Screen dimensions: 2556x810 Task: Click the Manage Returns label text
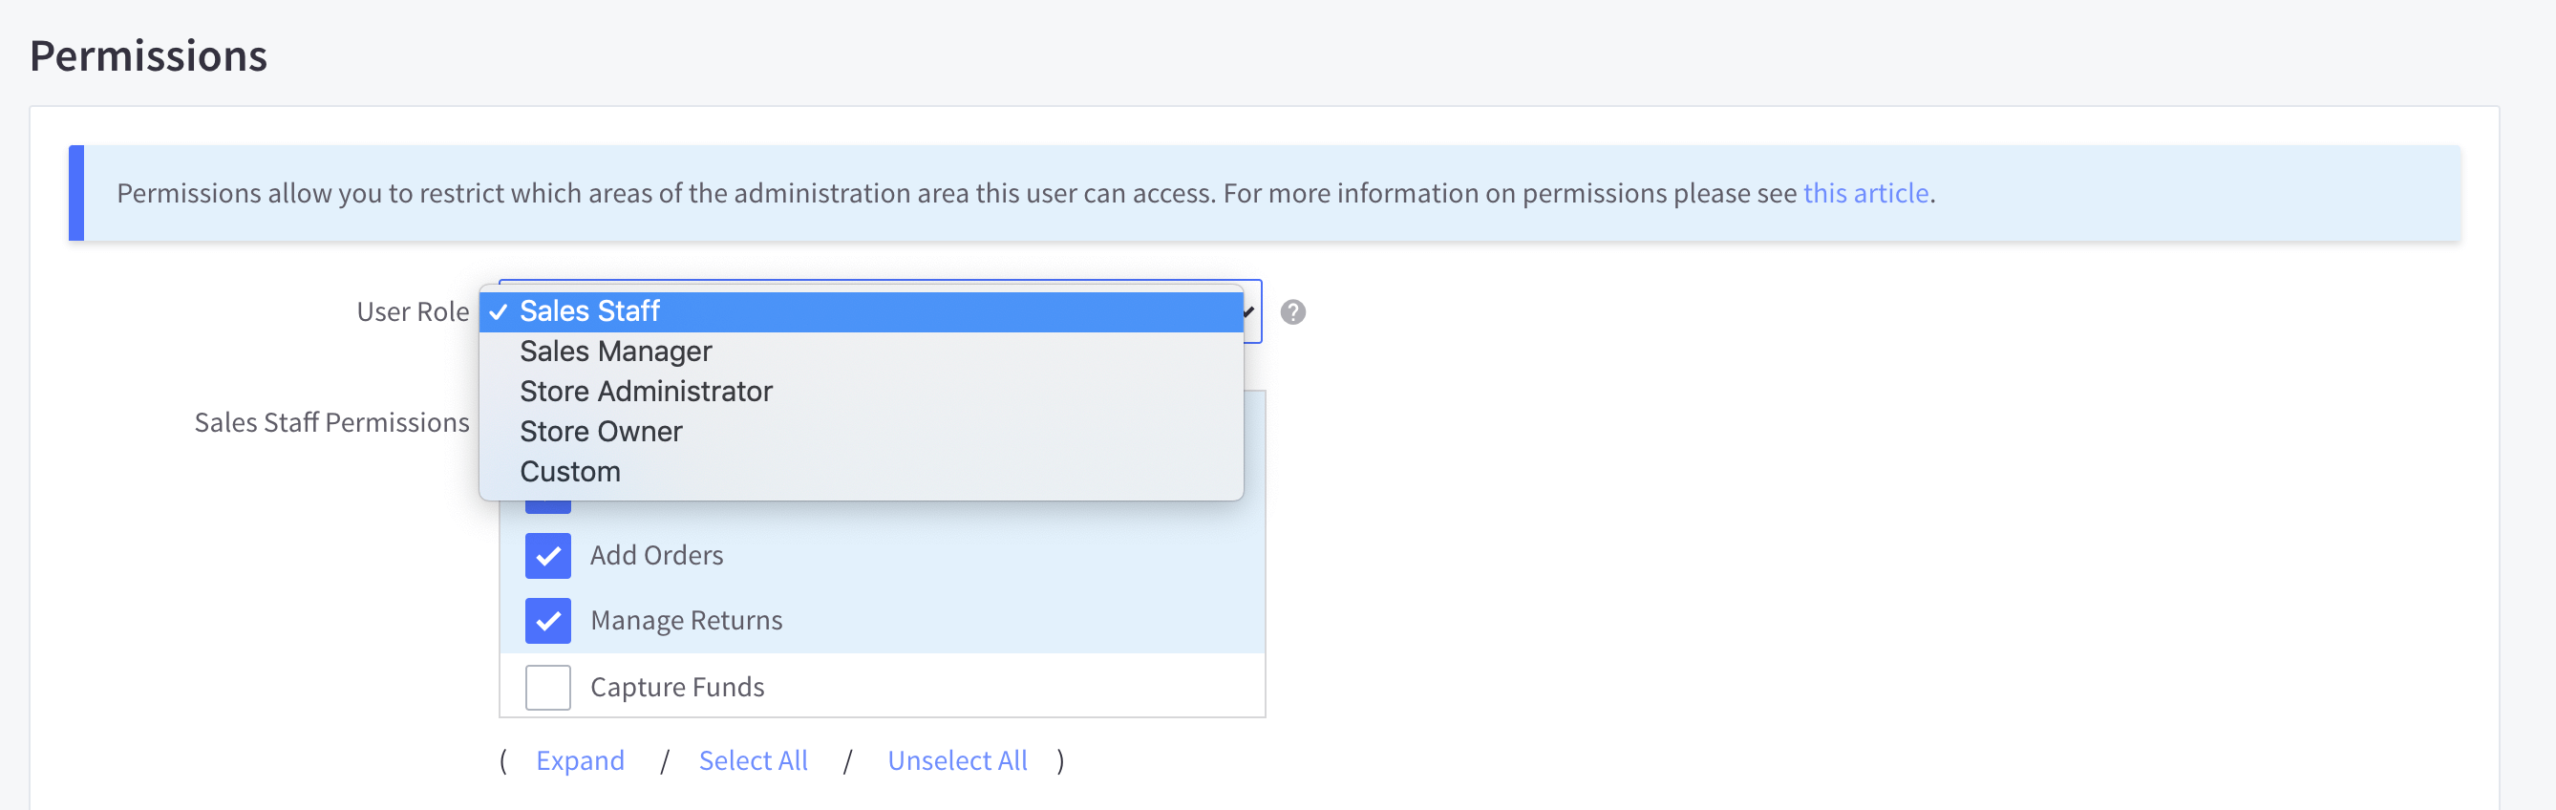[x=686, y=621]
